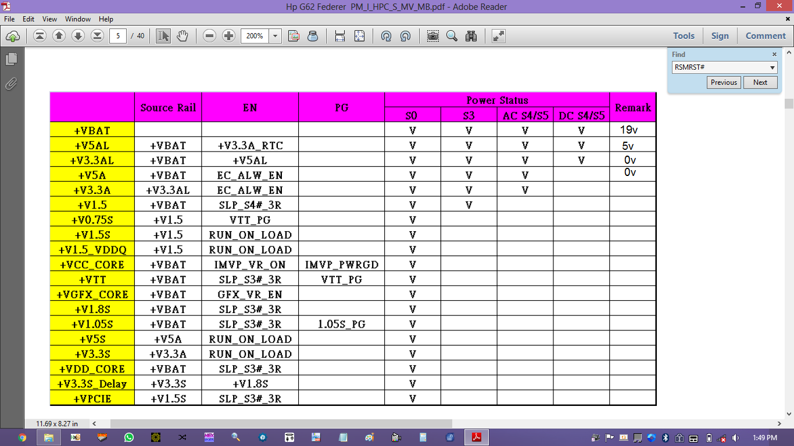Viewport: 794px width, 446px height.
Task: Click the page size label 11.69 x 8.27 in
Action: pos(57,423)
